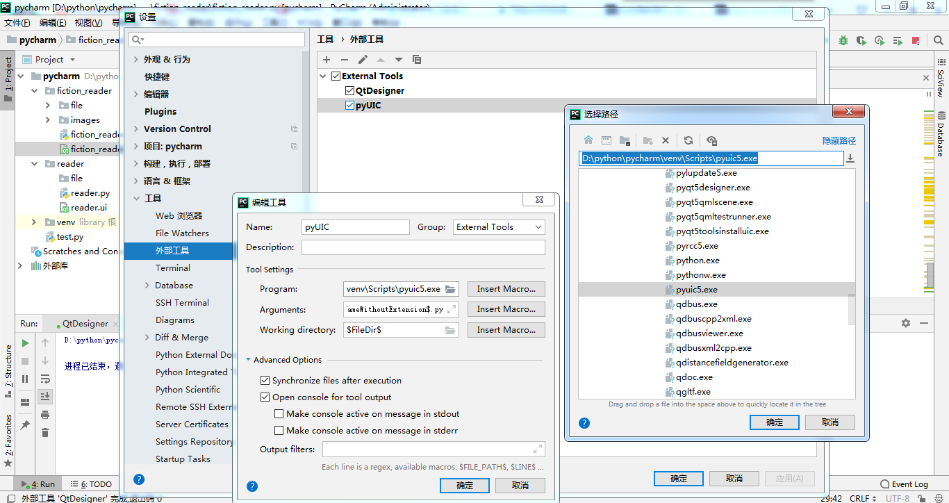Image resolution: width=949 pixels, height=503 pixels.
Task: Open the 文件(F) menu
Action: 17,22
